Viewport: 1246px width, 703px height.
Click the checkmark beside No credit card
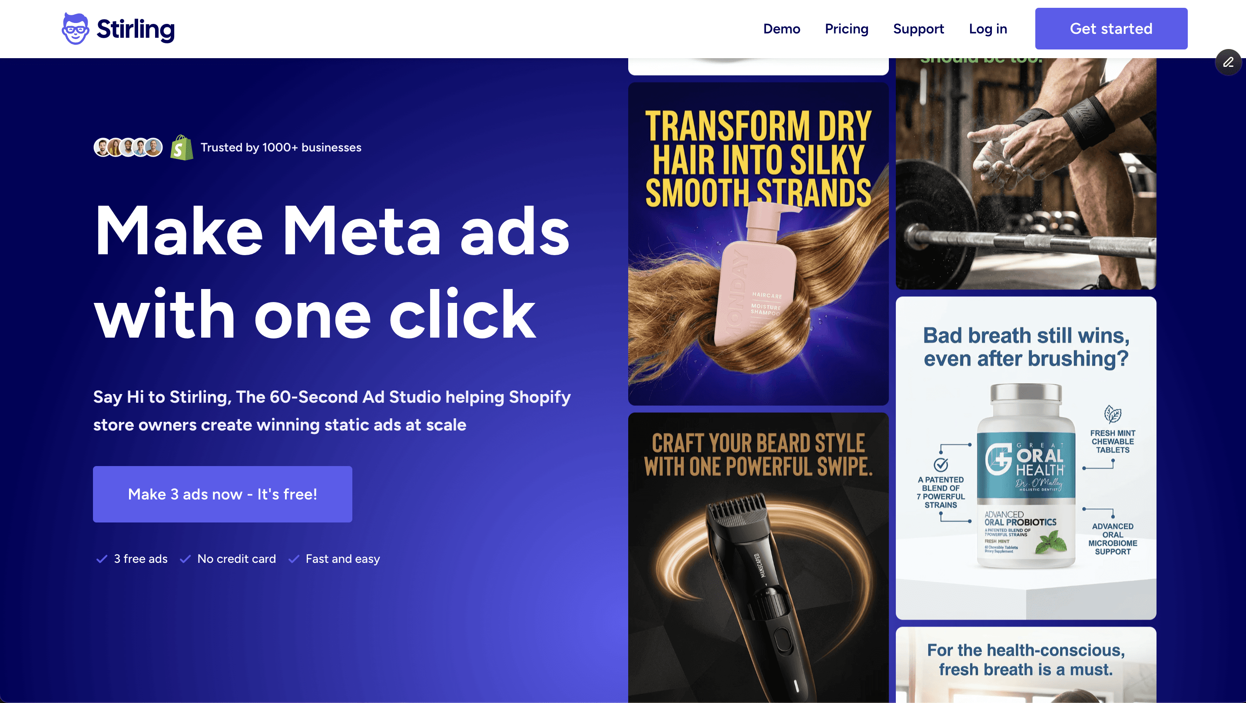[185, 559]
